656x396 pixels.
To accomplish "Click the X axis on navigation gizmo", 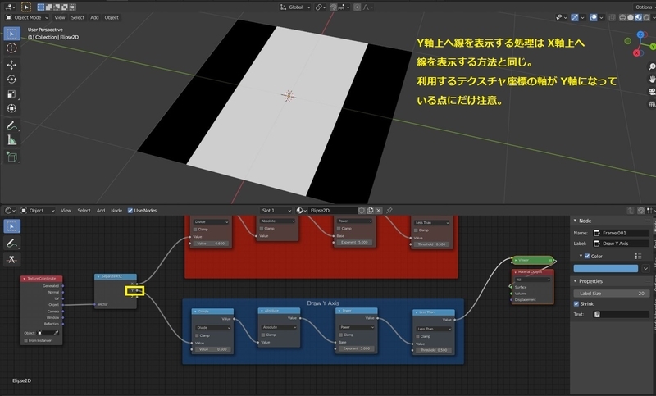I will [637, 53].
